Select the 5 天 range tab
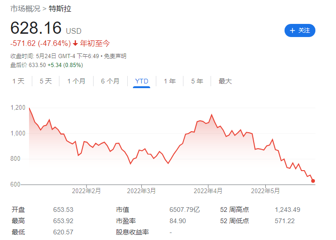Viewport: 336px width, 240px height. click(46, 81)
